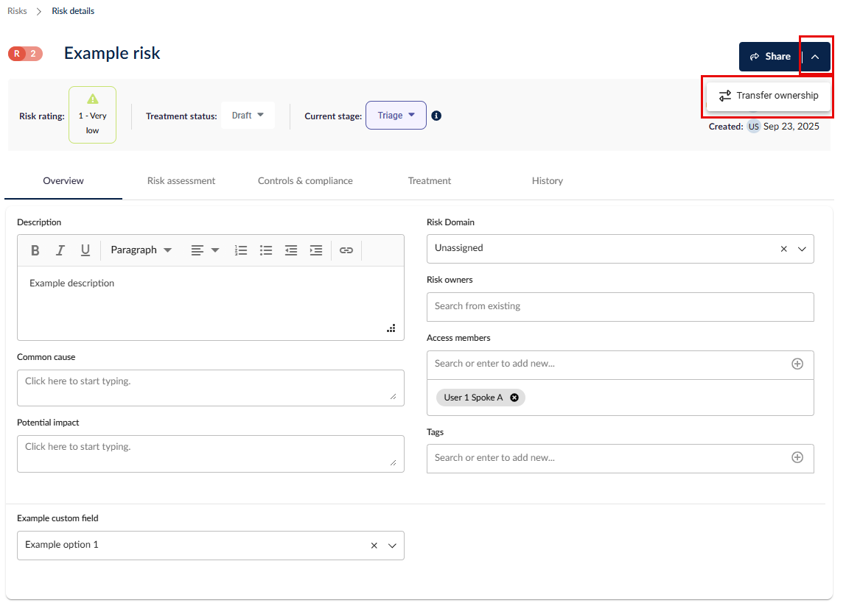This screenshot has width=846, height=614.
Task: Click the Share button
Action: pos(770,57)
